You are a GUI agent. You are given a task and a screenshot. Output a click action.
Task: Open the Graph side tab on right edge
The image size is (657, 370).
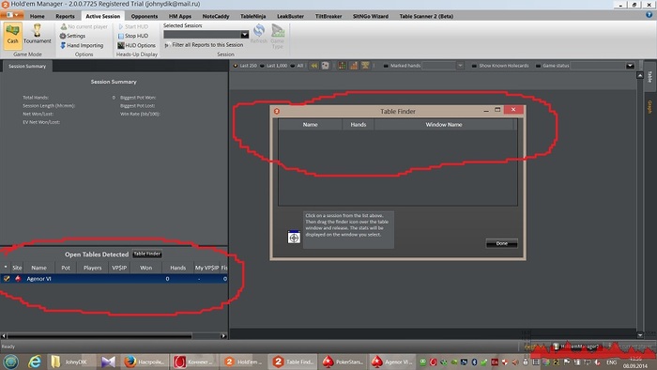click(649, 106)
